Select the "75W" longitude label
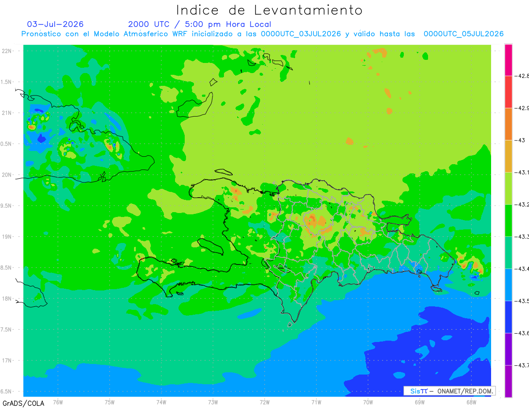Screen dimensions: 529x408 click(x=110, y=402)
